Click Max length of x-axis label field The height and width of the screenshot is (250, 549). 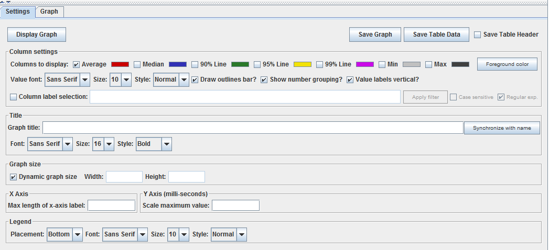pyautogui.click(x=111, y=206)
